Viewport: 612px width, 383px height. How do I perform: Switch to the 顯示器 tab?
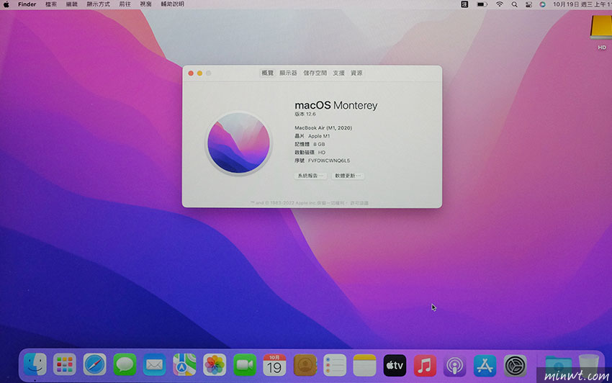pyautogui.click(x=288, y=73)
